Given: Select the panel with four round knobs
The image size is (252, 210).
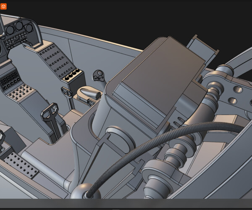Looking at the screenshot, I should (x=70, y=75).
